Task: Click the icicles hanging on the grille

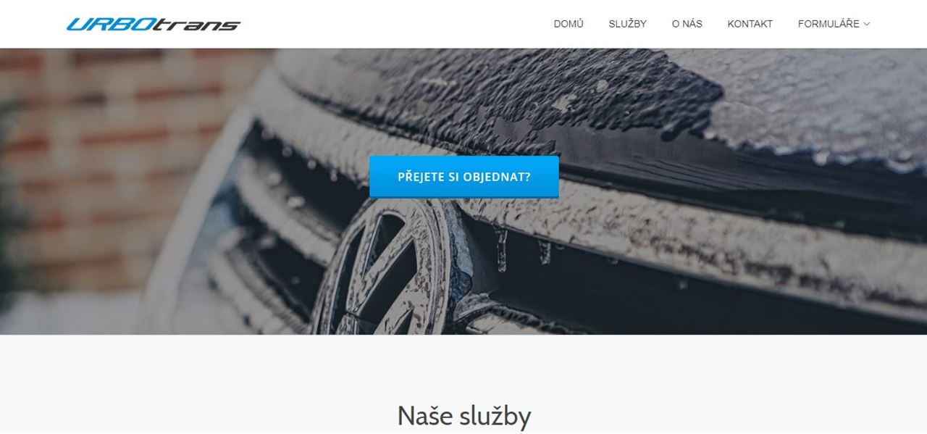Action: [521, 249]
